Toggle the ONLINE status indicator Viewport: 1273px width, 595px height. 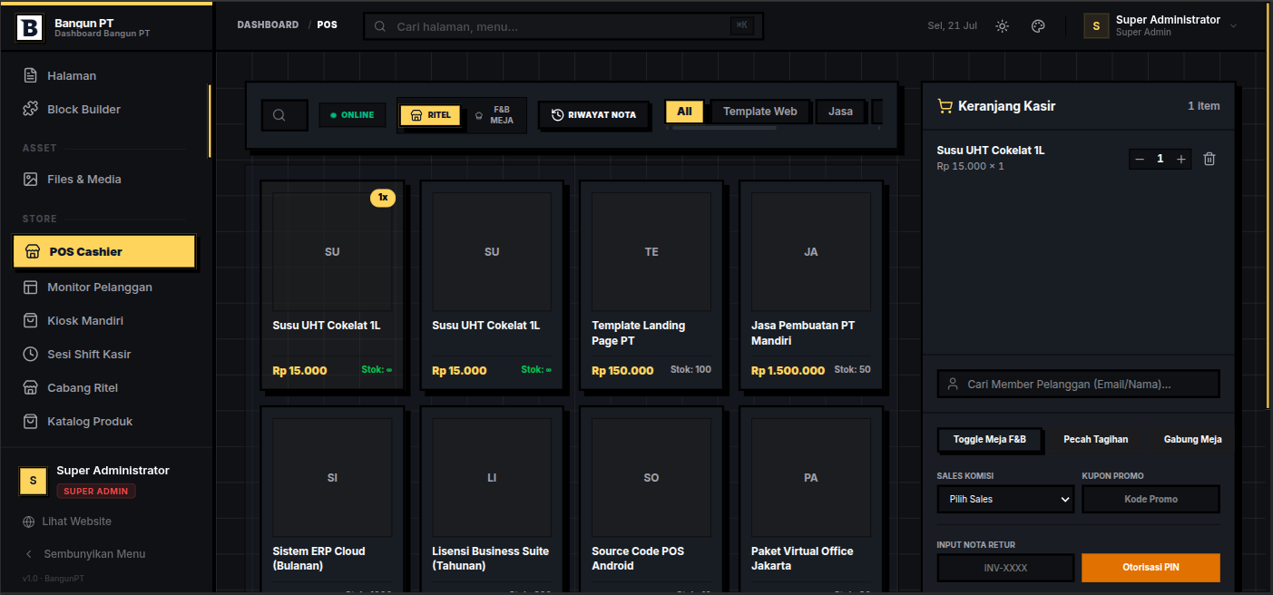point(352,115)
